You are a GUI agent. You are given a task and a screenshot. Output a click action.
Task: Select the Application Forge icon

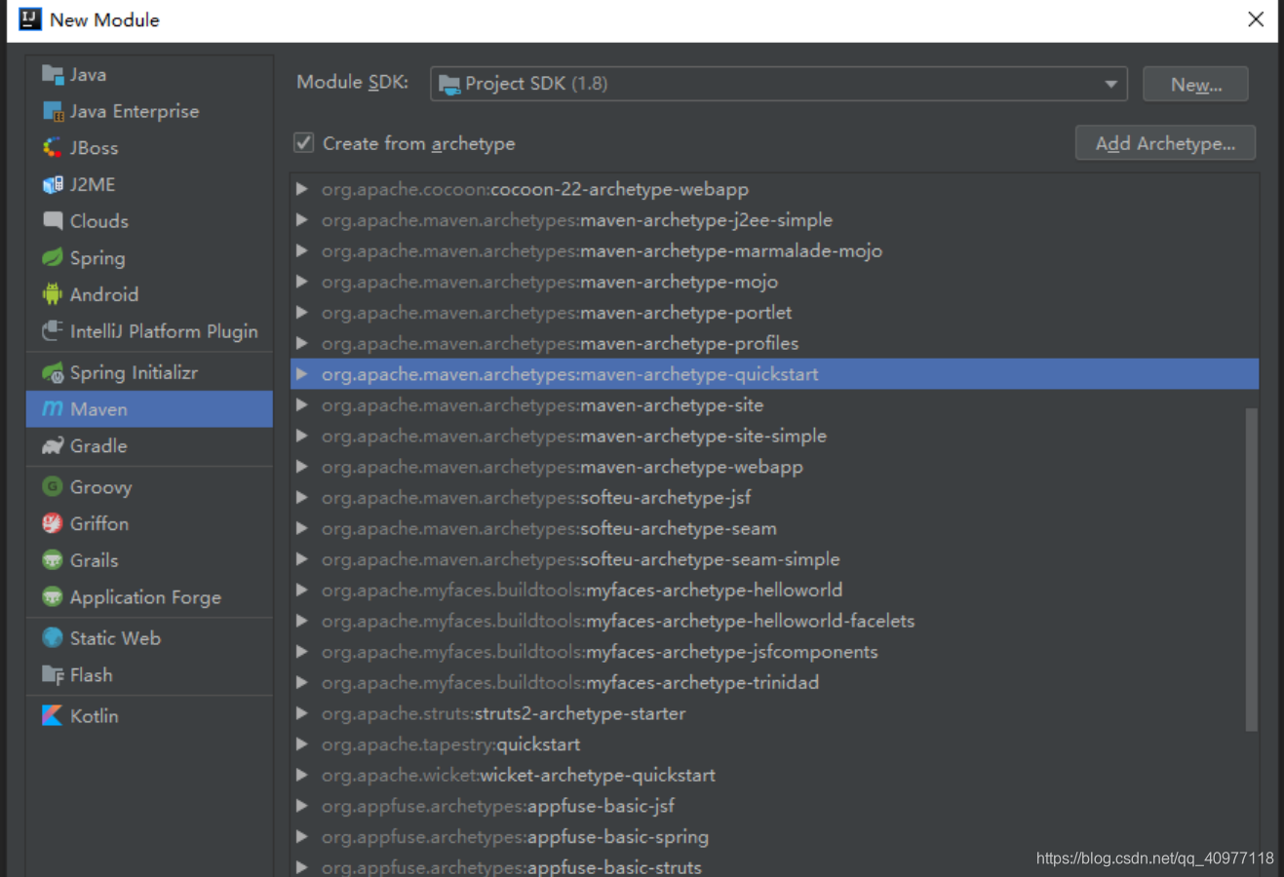(53, 596)
